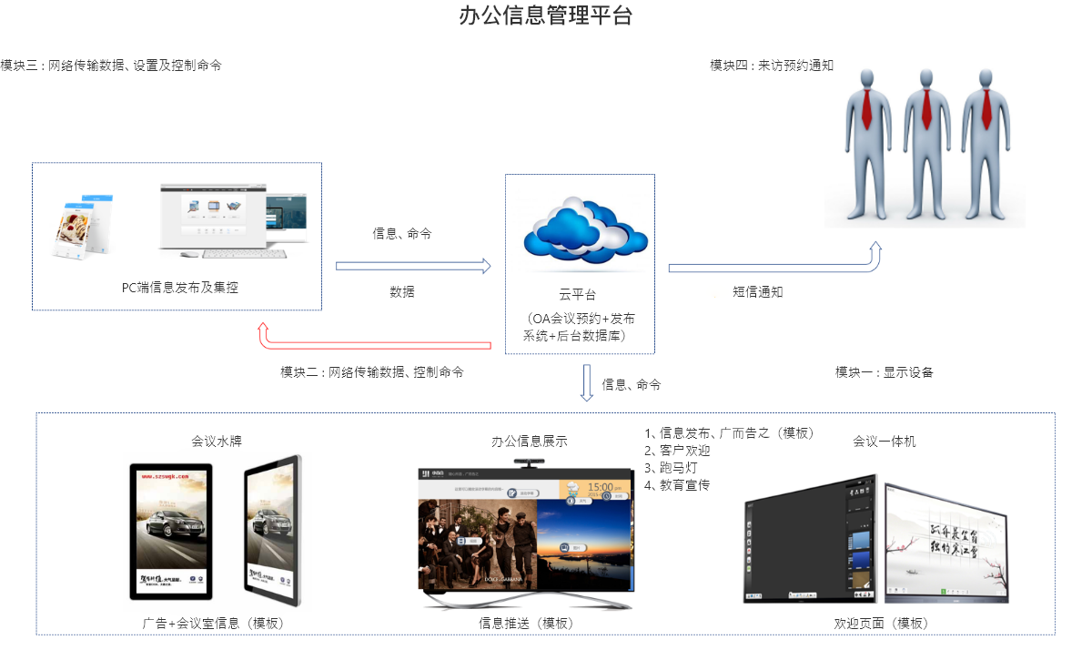Click the title 办公信息管理平台
Viewport: 1092px width, 650px height.
(546, 15)
